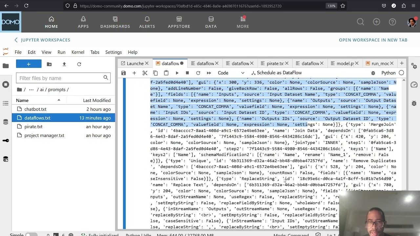
Task: Open the Run menu
Action: pyautogui.click(x=61, y=52)
